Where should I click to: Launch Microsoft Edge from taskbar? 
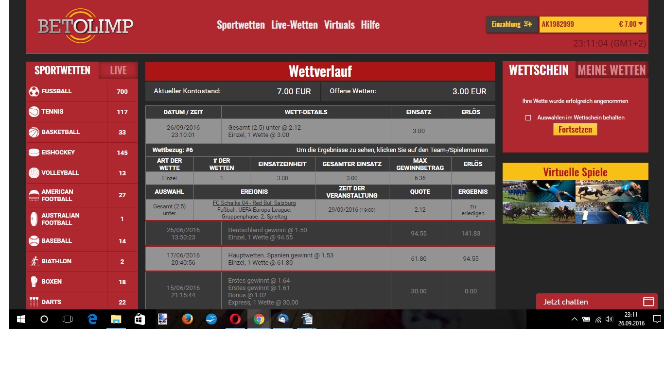92,319
